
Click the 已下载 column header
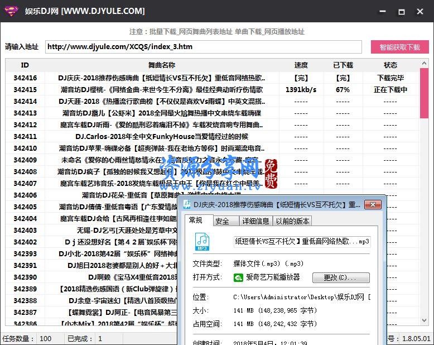(x=343, y=65)
